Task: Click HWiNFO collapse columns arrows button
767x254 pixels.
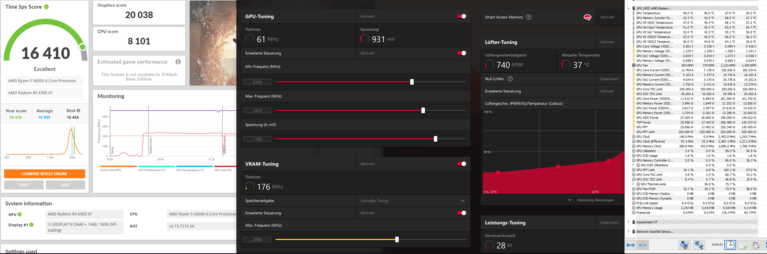Action: pos(643,245)
